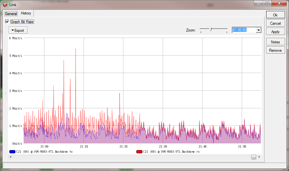
Task: Switch to the General tab
Action: 11,14
